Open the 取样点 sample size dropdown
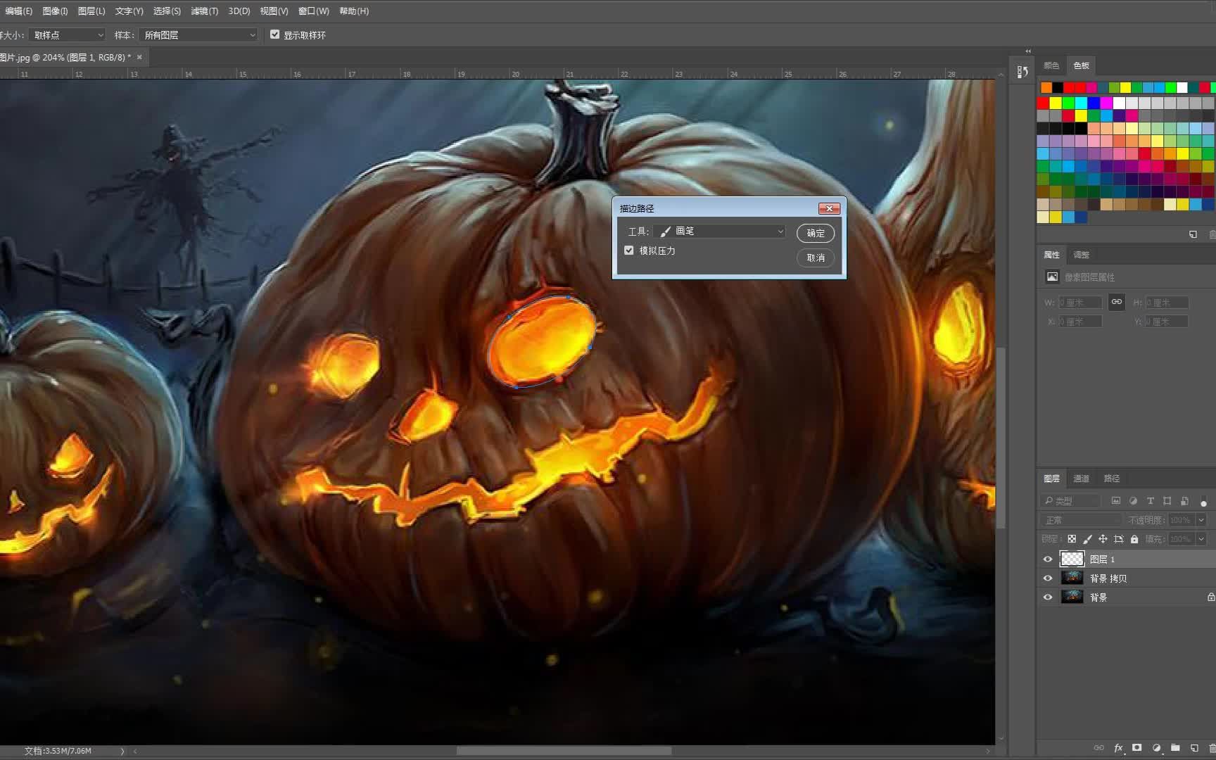1216x760 pixels. coord(67,34)
